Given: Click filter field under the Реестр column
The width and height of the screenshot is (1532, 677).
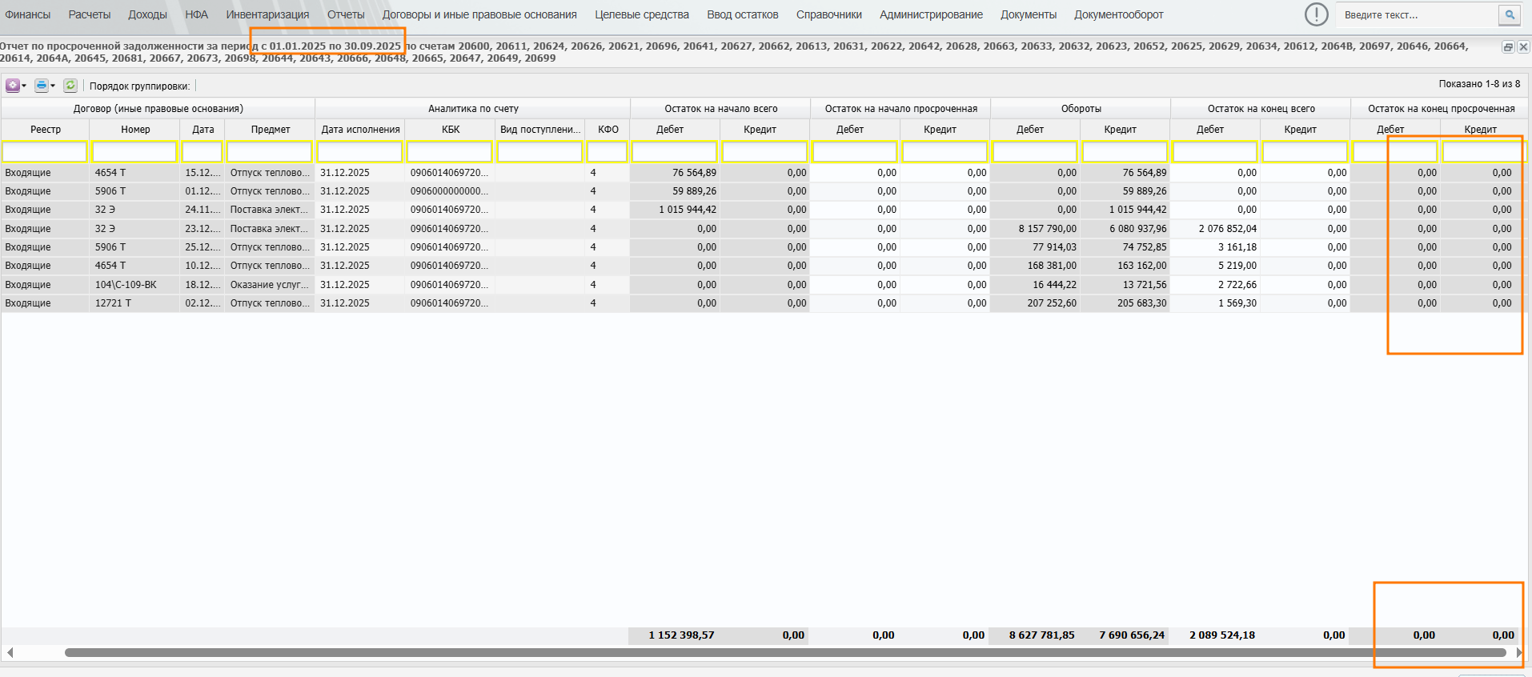Looking at the screenshot, I should [x=45, y=151].
